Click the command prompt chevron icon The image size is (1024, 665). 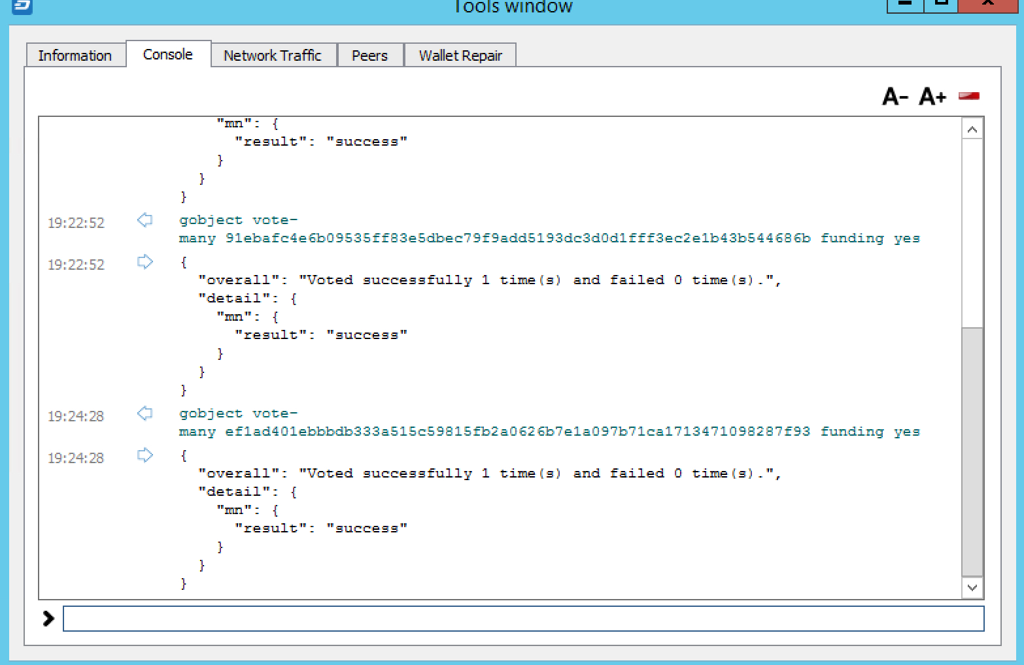[48, 619]
